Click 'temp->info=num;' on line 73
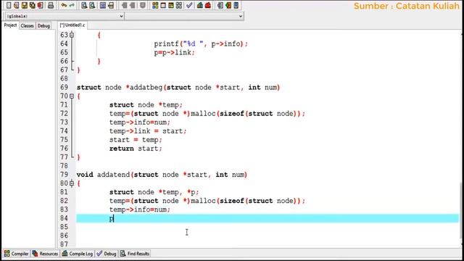 [x=140, y=123]
